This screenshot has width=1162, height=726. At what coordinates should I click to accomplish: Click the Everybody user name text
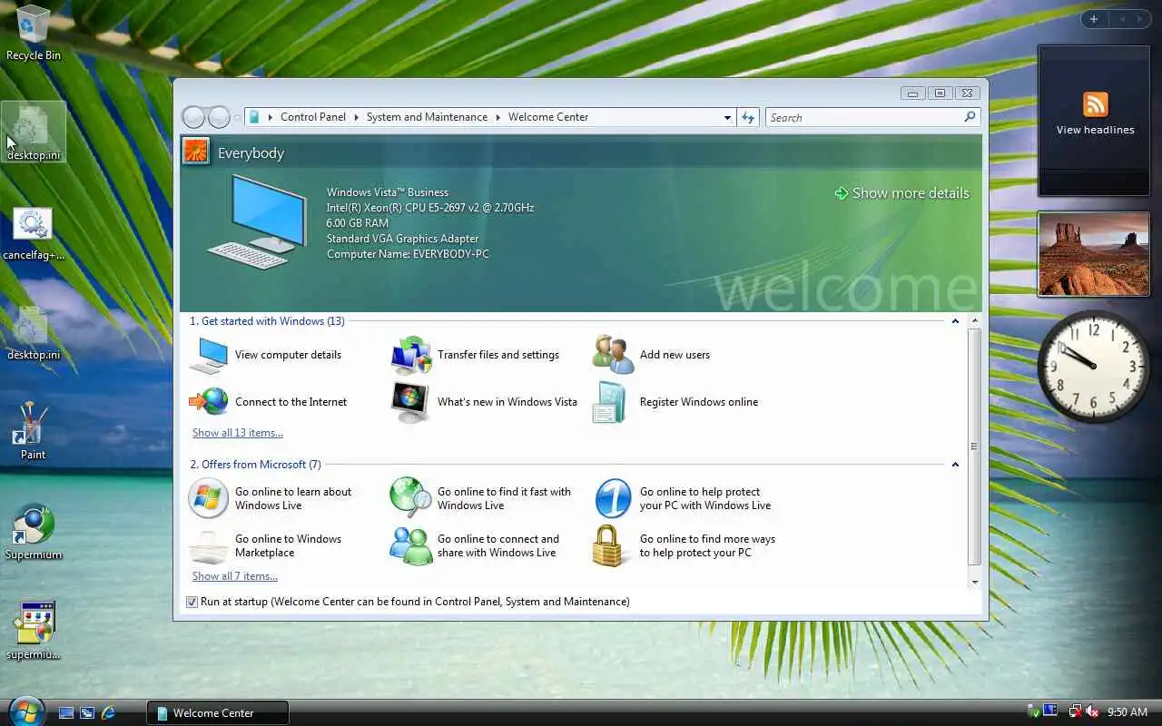tap(251, 153)
